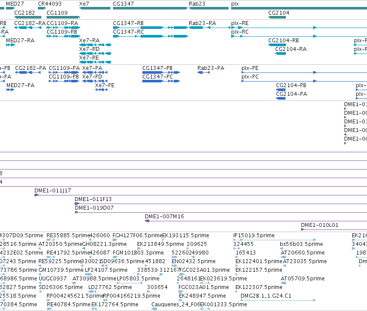367x311 pixels.
Task: Select protein CG1109-PB
Action: coord(64,81)
